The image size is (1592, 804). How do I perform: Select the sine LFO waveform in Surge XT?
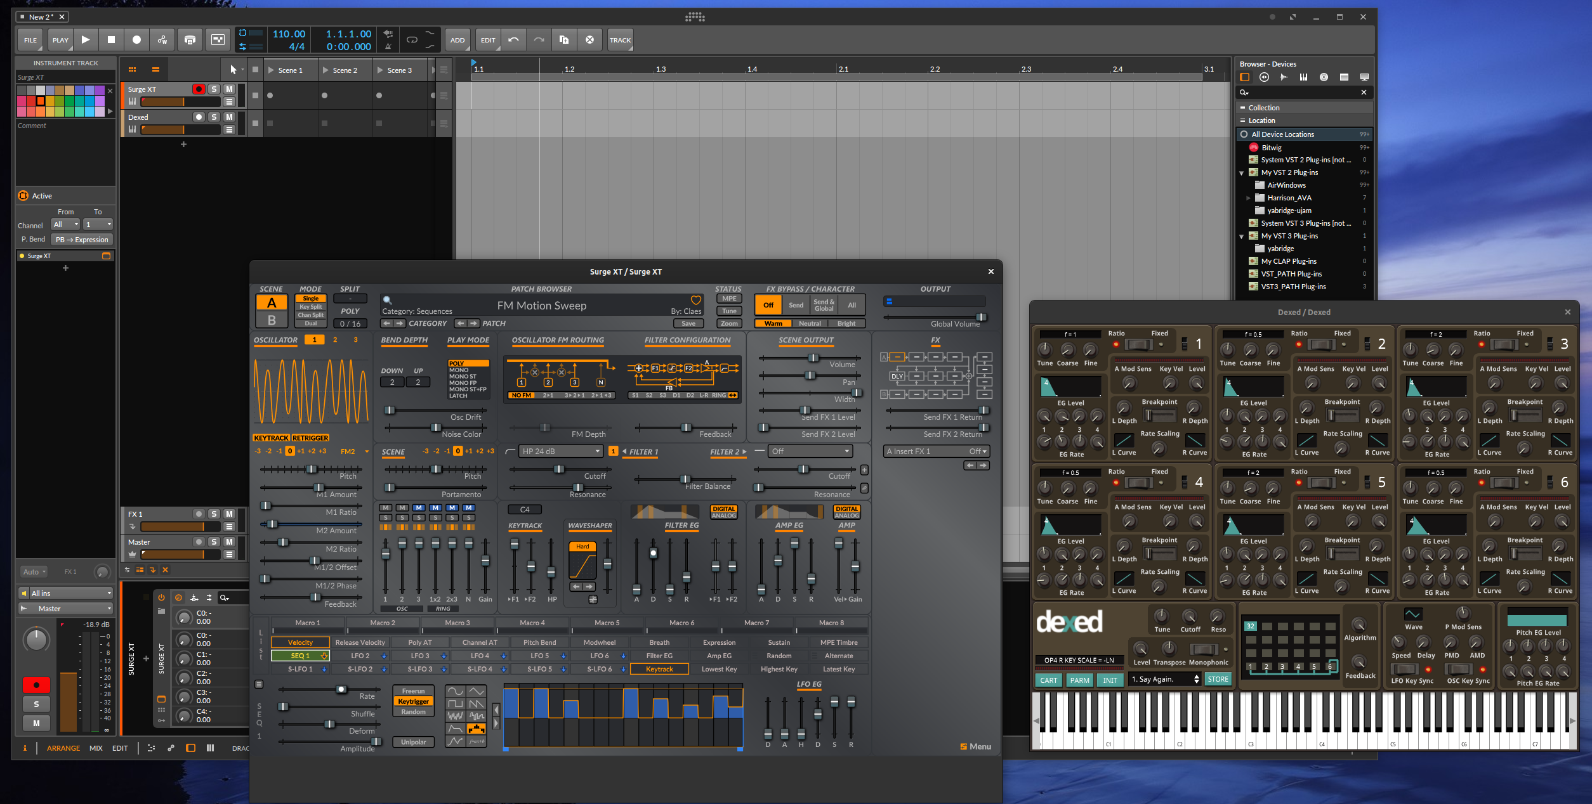pos(455,691)
